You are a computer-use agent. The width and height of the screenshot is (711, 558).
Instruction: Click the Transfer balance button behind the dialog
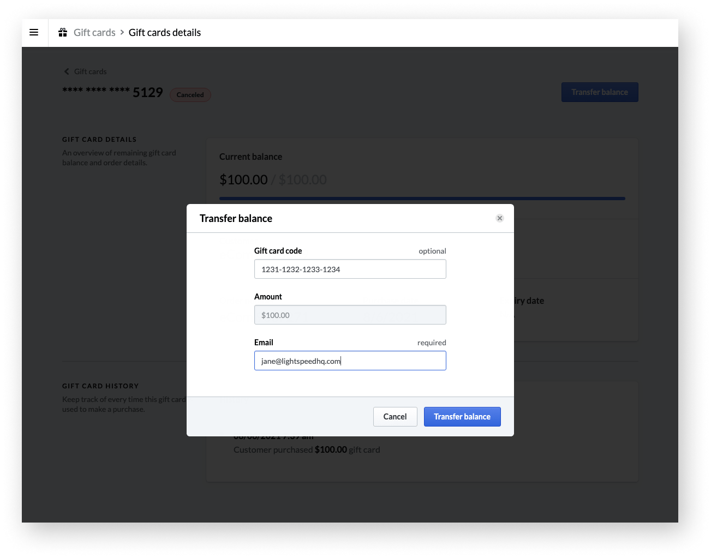click(600, 92)
